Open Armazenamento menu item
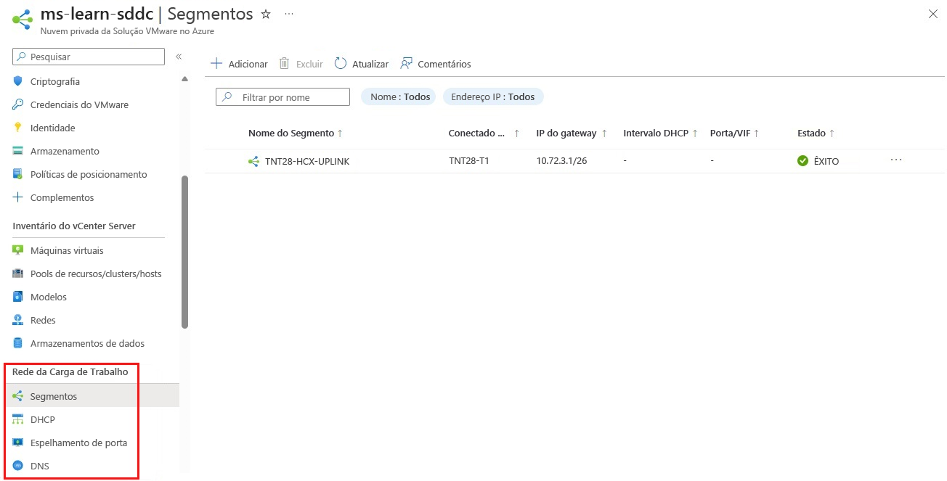Viewport: 947px width, 481px height. coord(65,151)
